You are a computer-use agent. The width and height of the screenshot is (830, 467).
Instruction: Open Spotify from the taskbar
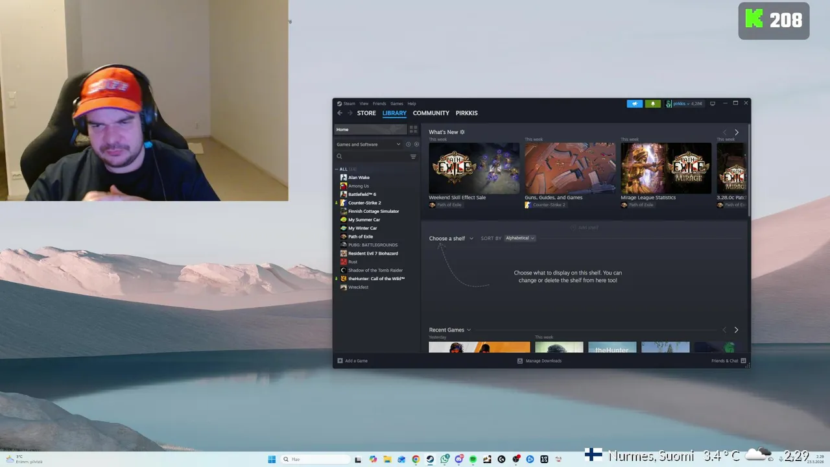pos(473,459)
